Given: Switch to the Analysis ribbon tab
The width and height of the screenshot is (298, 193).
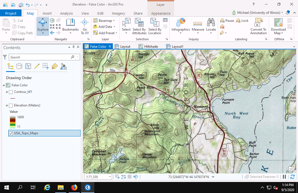Looking at the screenshot, I should (x=66, y=13).
